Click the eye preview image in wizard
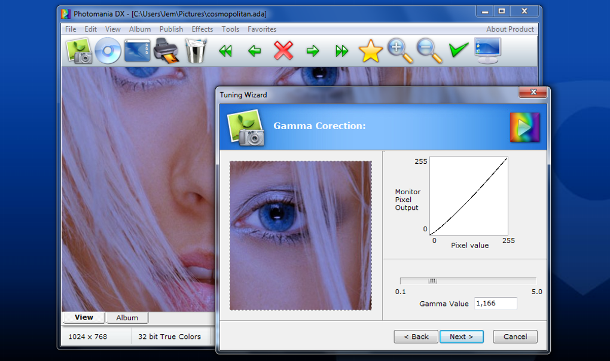Image resolution: width=610 pixels, height=361 pixels. tap(301, 235)
